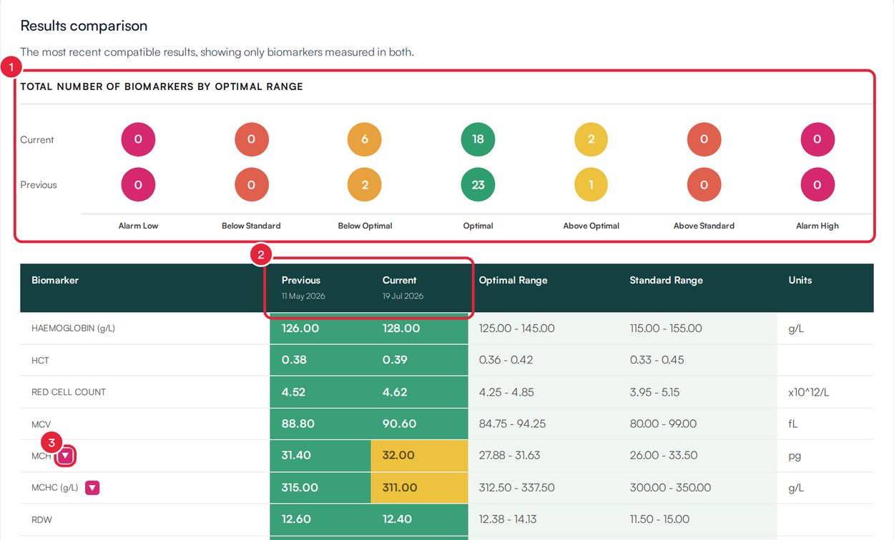Click HCT current value 0.39
This screenshot has height=540, width=894.
point(395,360)
